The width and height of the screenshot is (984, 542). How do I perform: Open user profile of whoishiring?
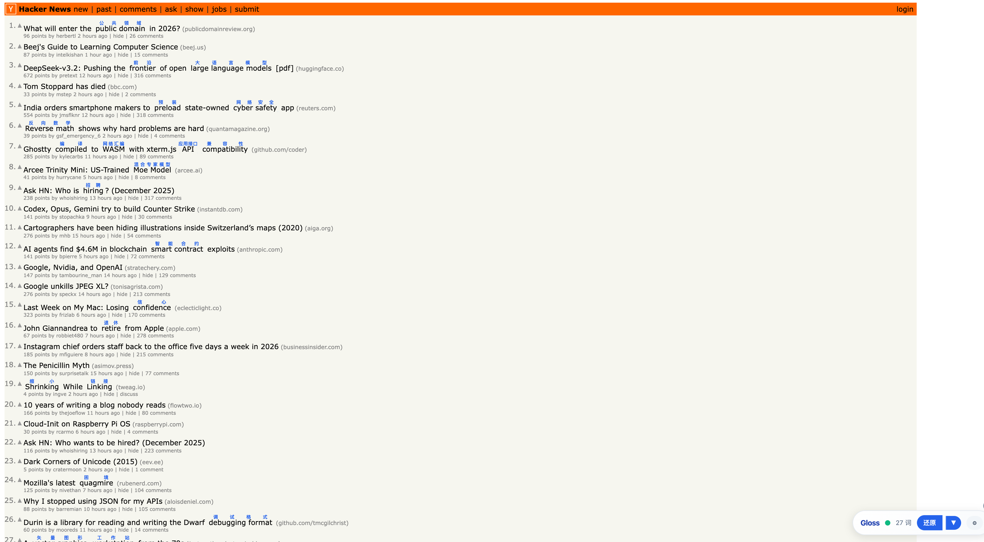tap(73, 198)
